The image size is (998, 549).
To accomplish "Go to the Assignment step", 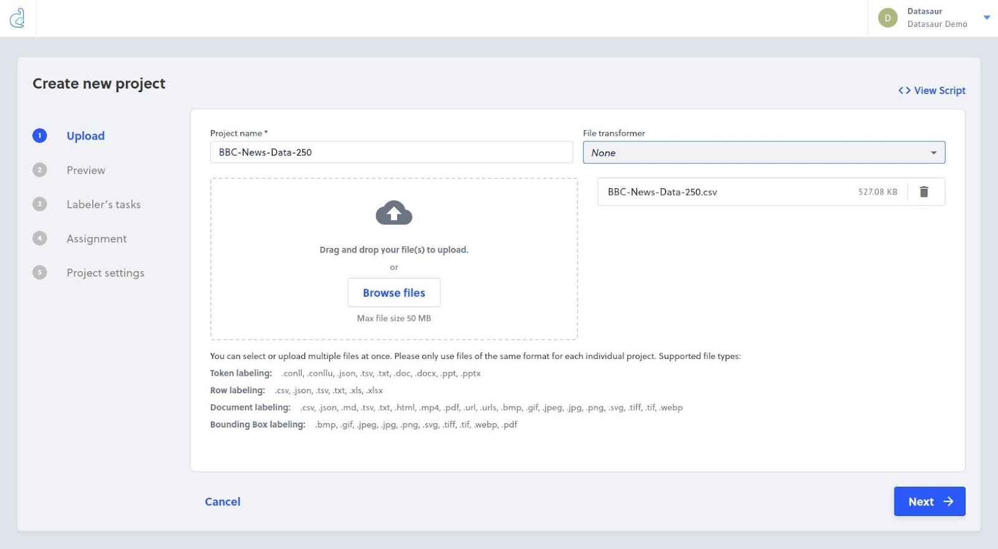I will [x=97, y=239].
